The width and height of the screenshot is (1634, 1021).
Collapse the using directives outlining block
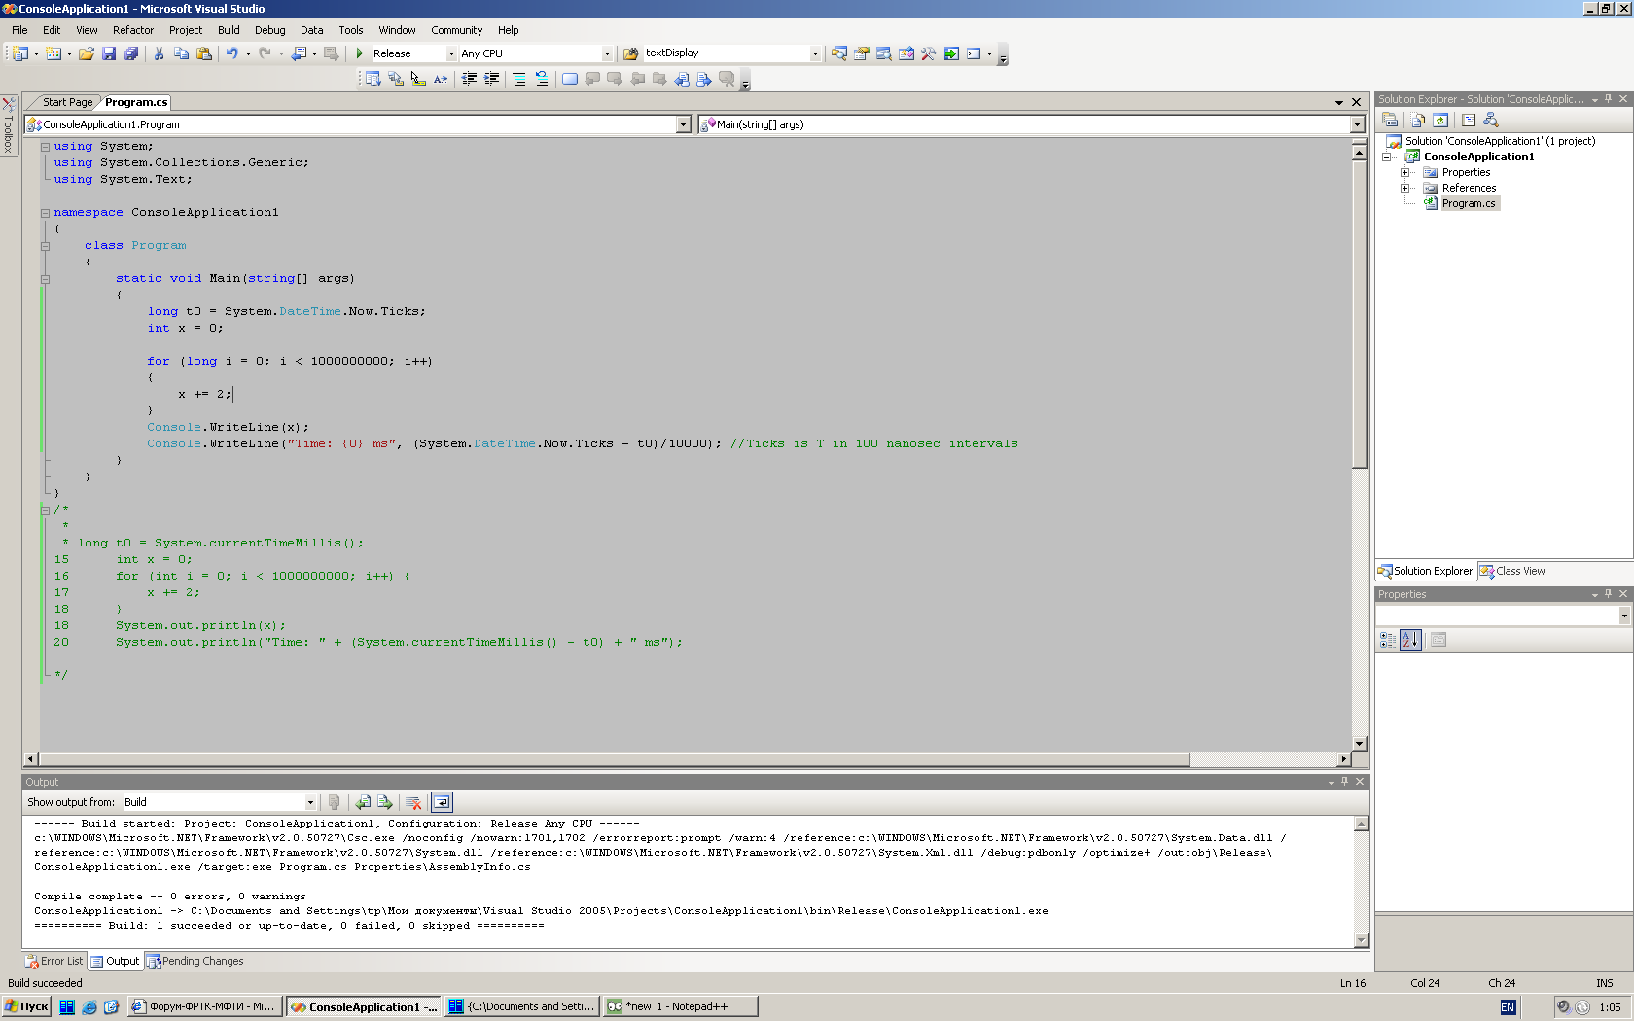tap(45, 146)
